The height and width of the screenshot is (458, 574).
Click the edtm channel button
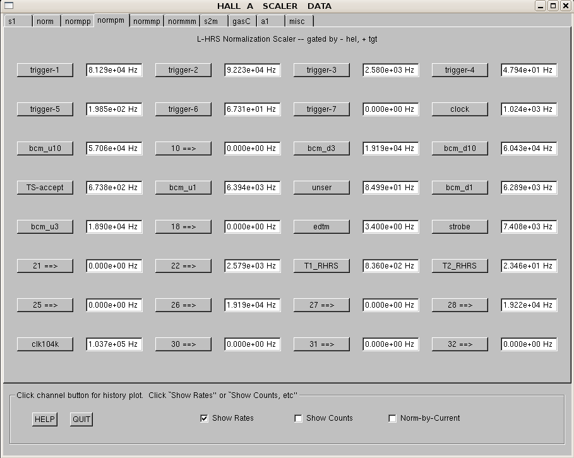322,227
